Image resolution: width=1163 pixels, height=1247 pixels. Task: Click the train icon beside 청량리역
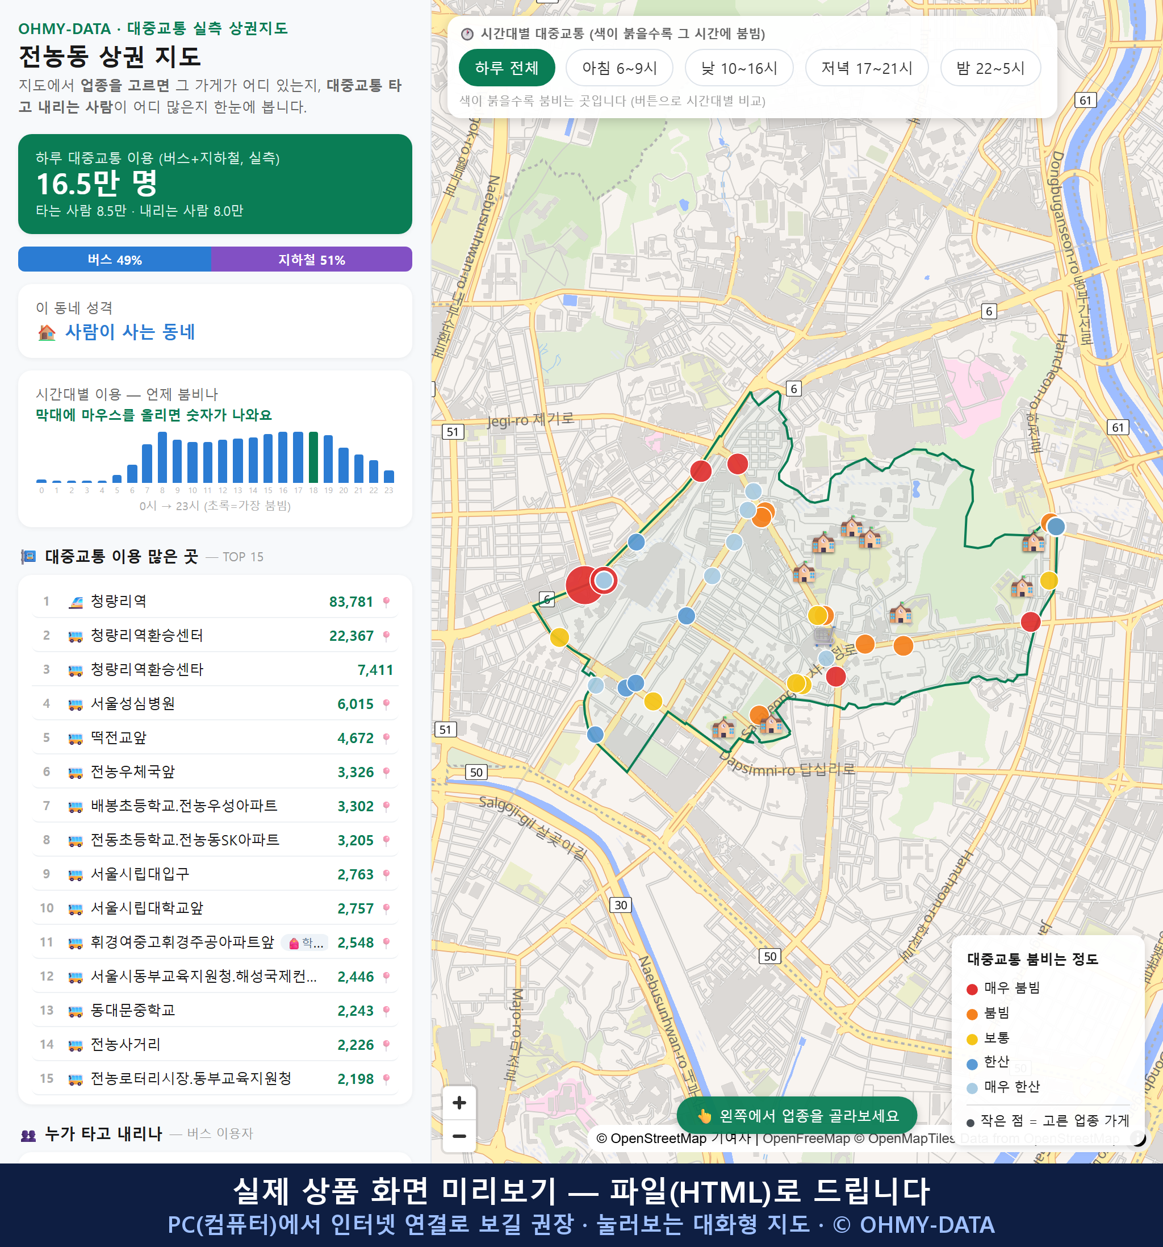pyautogui.click(x=75, y=602)
